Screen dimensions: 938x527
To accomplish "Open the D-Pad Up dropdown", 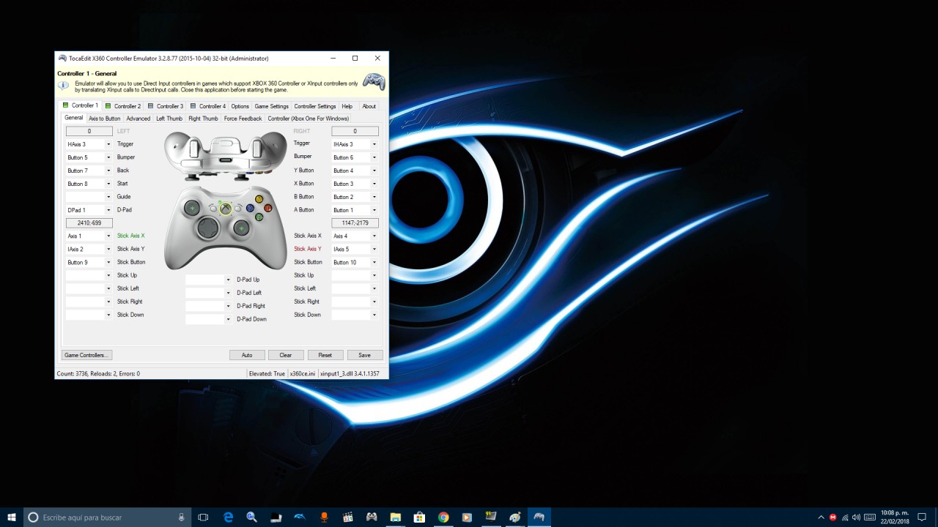I will tap(208, 280).
